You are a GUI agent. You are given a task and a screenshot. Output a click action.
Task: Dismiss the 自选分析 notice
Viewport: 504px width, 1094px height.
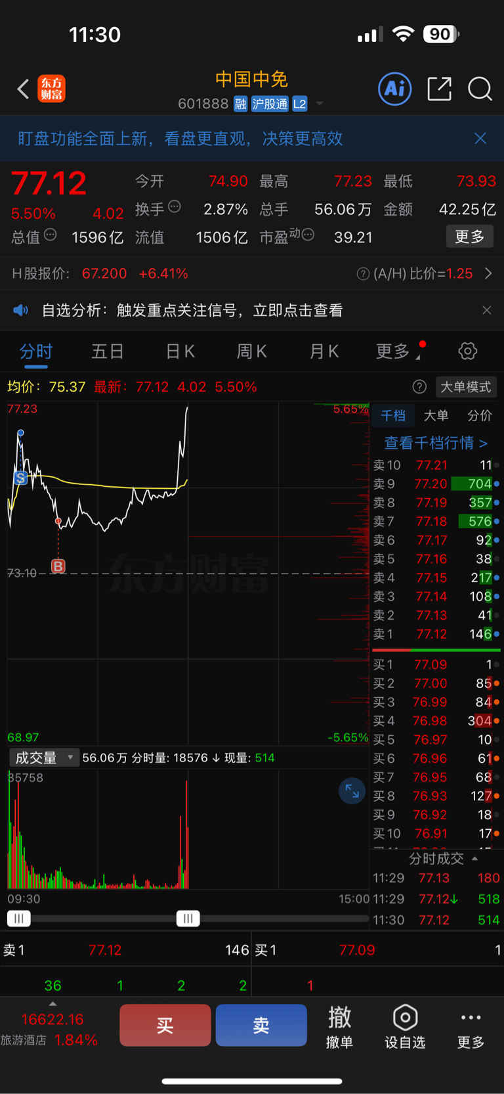[486, 310]
